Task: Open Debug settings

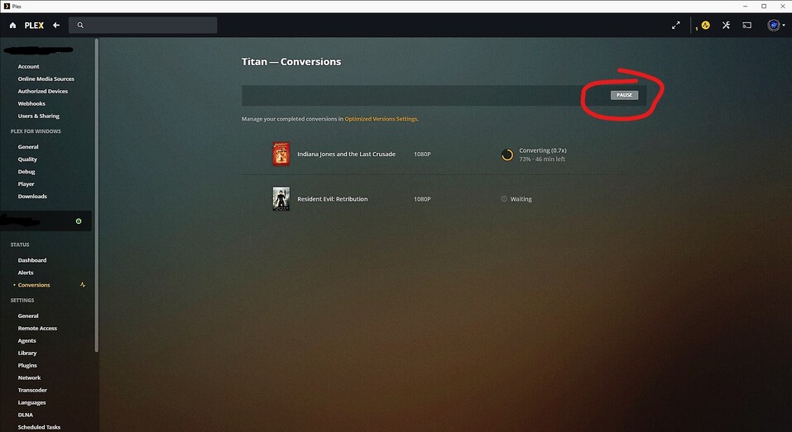Action: [x=26, y=171]
